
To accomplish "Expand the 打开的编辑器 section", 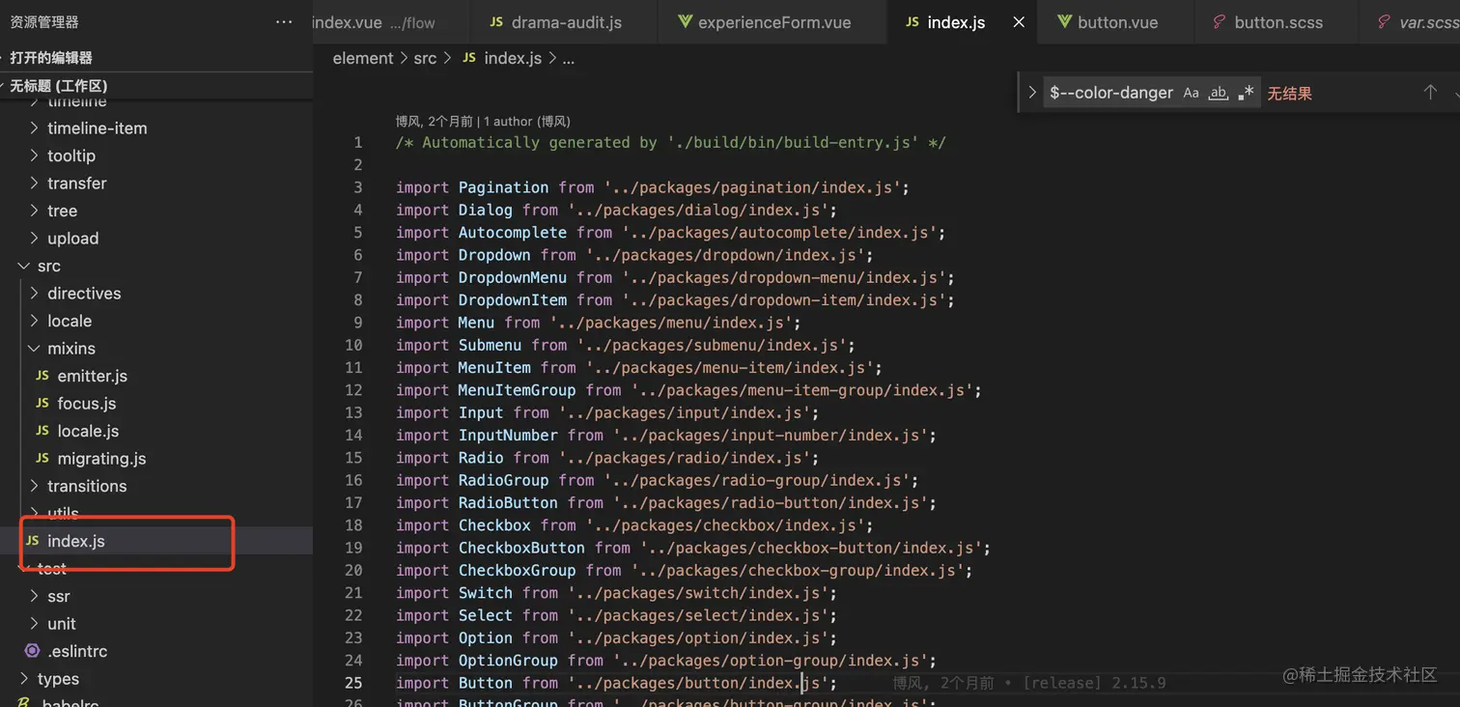I will pyautogui.click(x=156, y=58).
